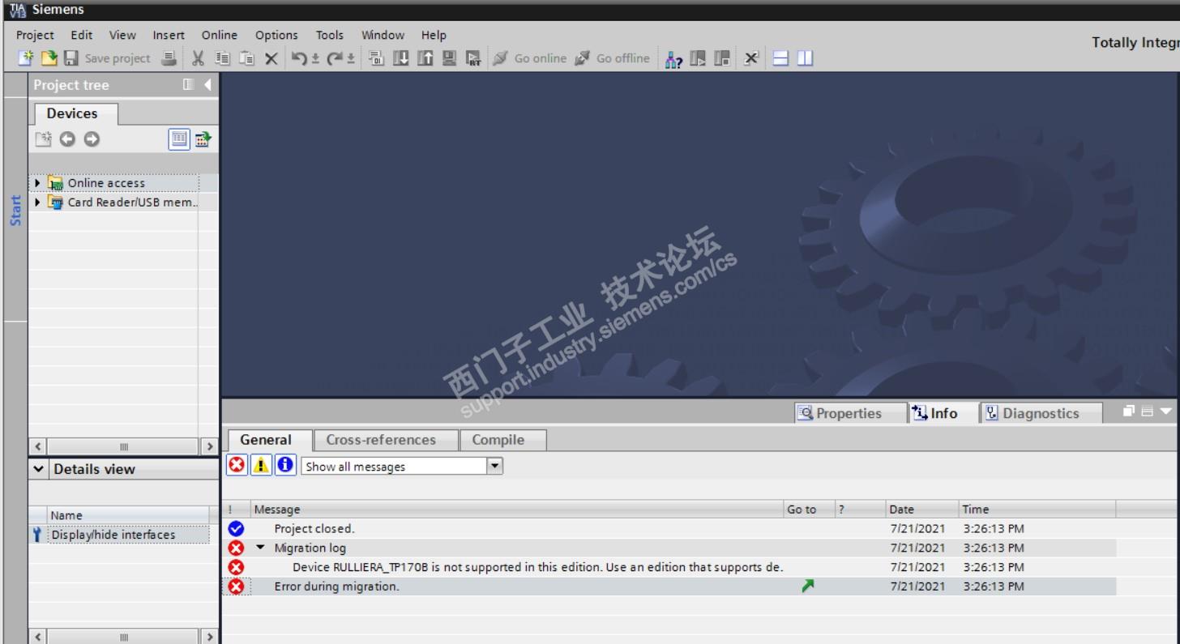Open the Properties inspector tab
1180x644 pixels.
849,413
